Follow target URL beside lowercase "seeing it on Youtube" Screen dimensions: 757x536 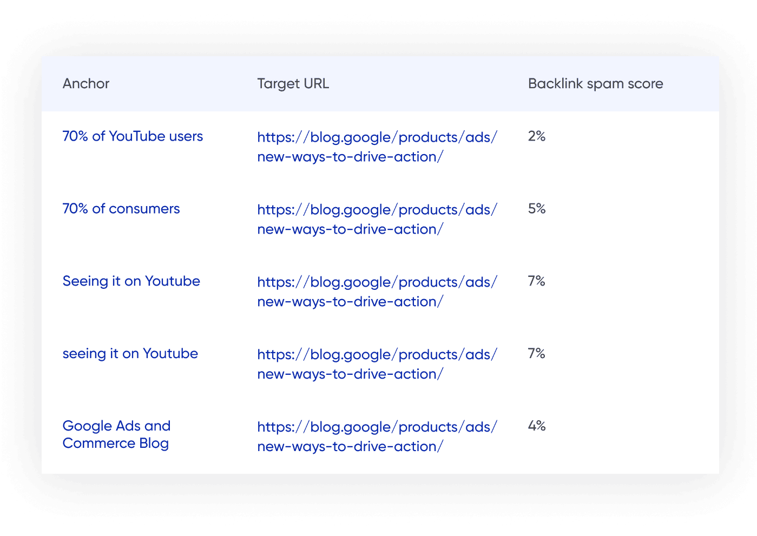(x=377, y=364)
